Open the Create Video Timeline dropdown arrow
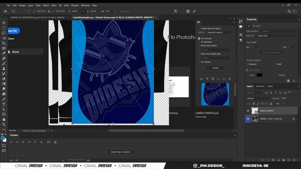The height and width of the screenshot is (169, 301). (136, 152)
